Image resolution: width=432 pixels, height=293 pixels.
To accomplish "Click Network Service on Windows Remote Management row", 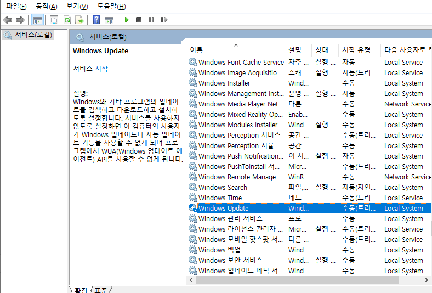I will tap(407, 177).
